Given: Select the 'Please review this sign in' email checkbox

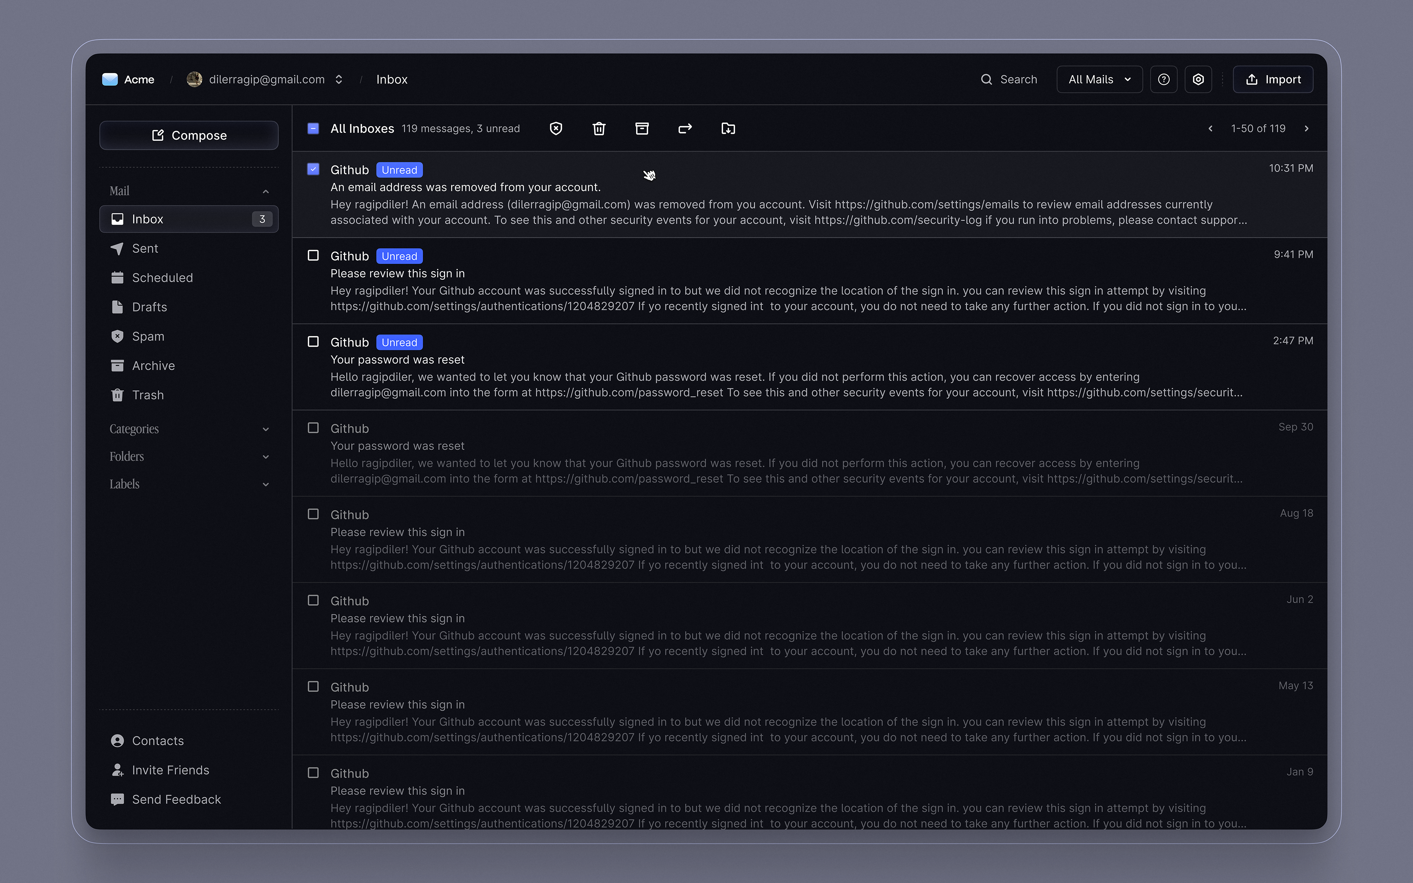Looking at the screenshot, I should point(314,255).
